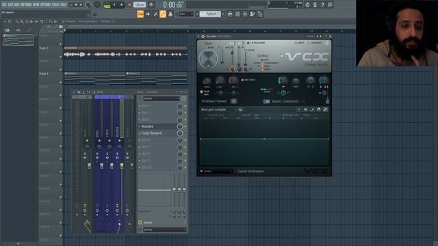The image size is (438, 246).
Task: Open the FILE menu
Action: pos(4,5)
